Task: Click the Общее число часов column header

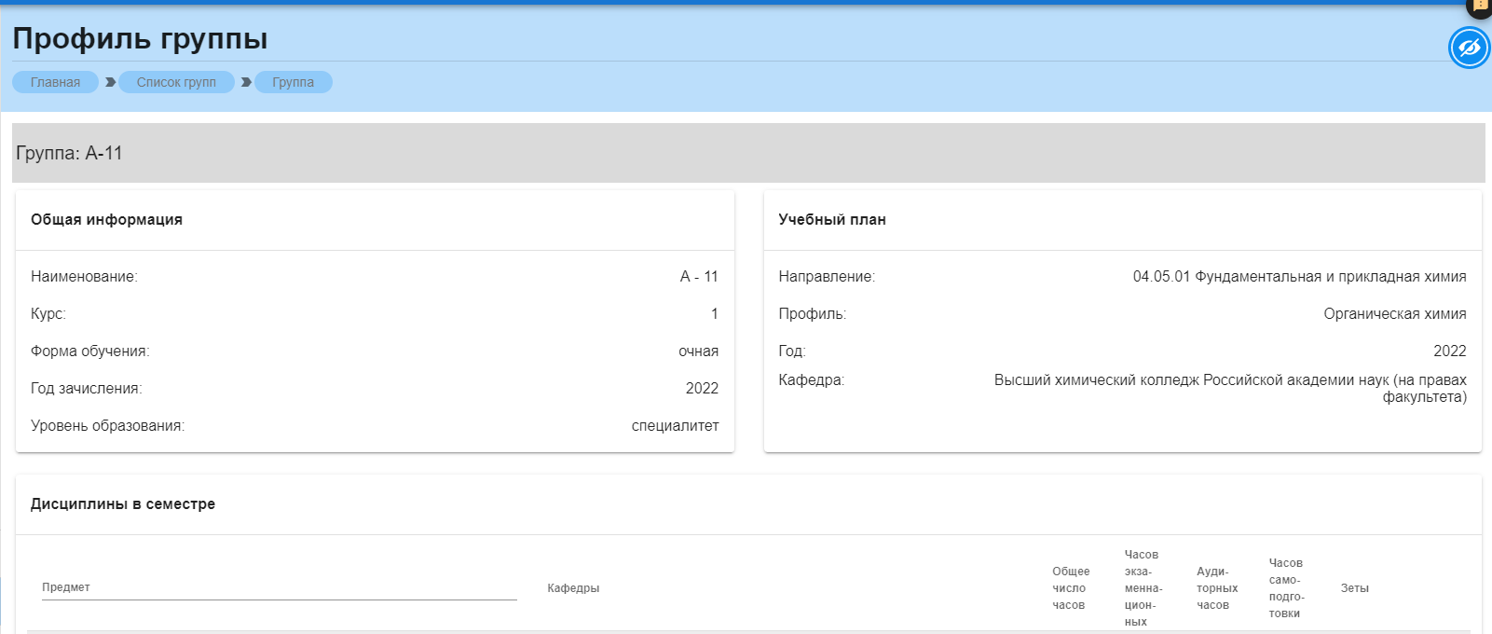Action: 1070,588
